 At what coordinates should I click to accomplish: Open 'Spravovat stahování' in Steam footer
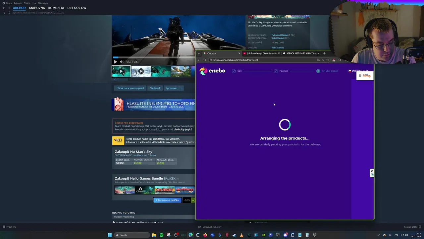(210, 227)
